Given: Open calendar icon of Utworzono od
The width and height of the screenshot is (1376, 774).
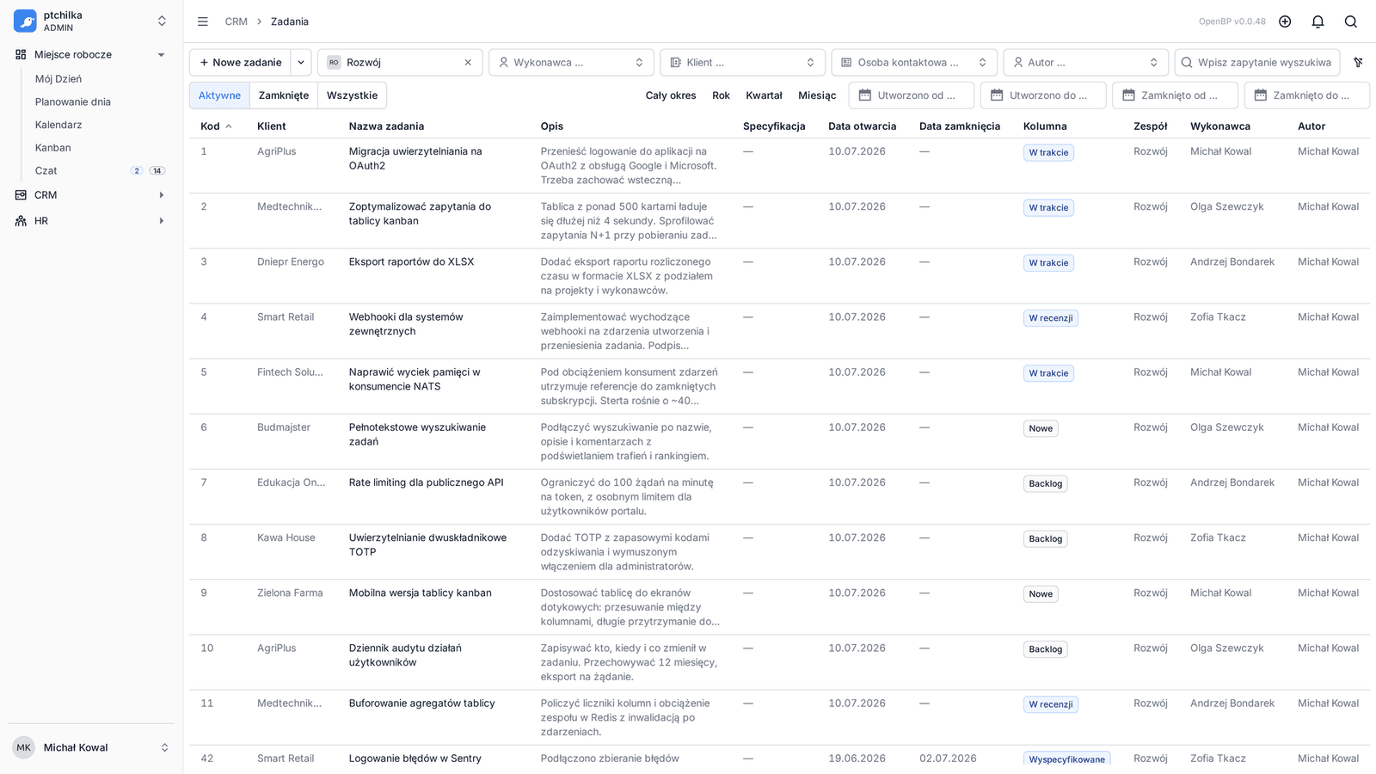Looking at the screenshot, I should 864,95.
